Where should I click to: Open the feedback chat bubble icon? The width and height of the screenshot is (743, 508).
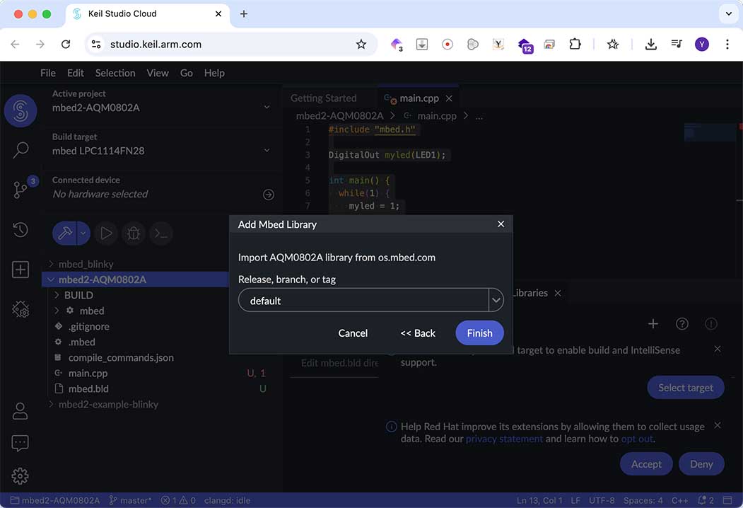click(x=20, y=444)
